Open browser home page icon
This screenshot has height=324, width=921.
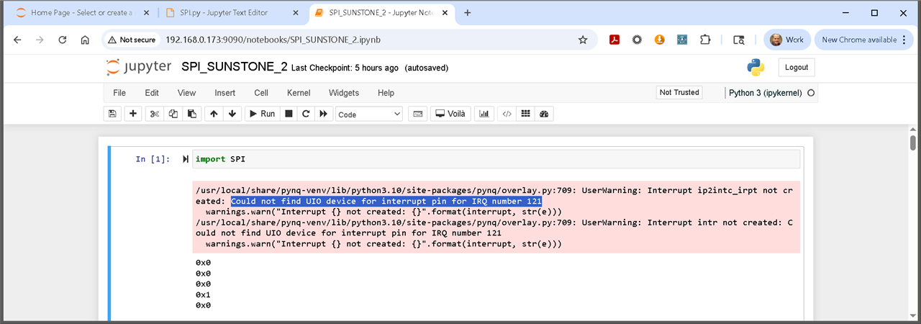[x=85, y=40]
